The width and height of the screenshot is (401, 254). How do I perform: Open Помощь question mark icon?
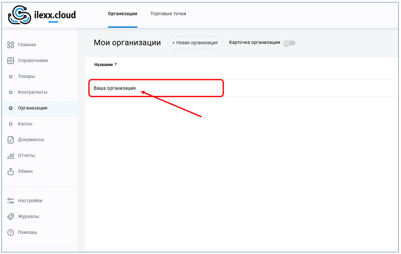[11, 232]
